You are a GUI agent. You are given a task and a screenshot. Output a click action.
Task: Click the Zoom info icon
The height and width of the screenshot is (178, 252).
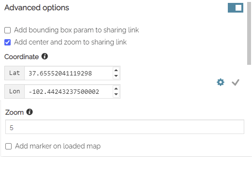click(30, 112)
